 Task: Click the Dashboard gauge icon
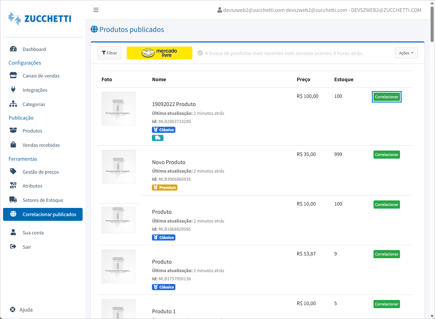coord(13,49)
